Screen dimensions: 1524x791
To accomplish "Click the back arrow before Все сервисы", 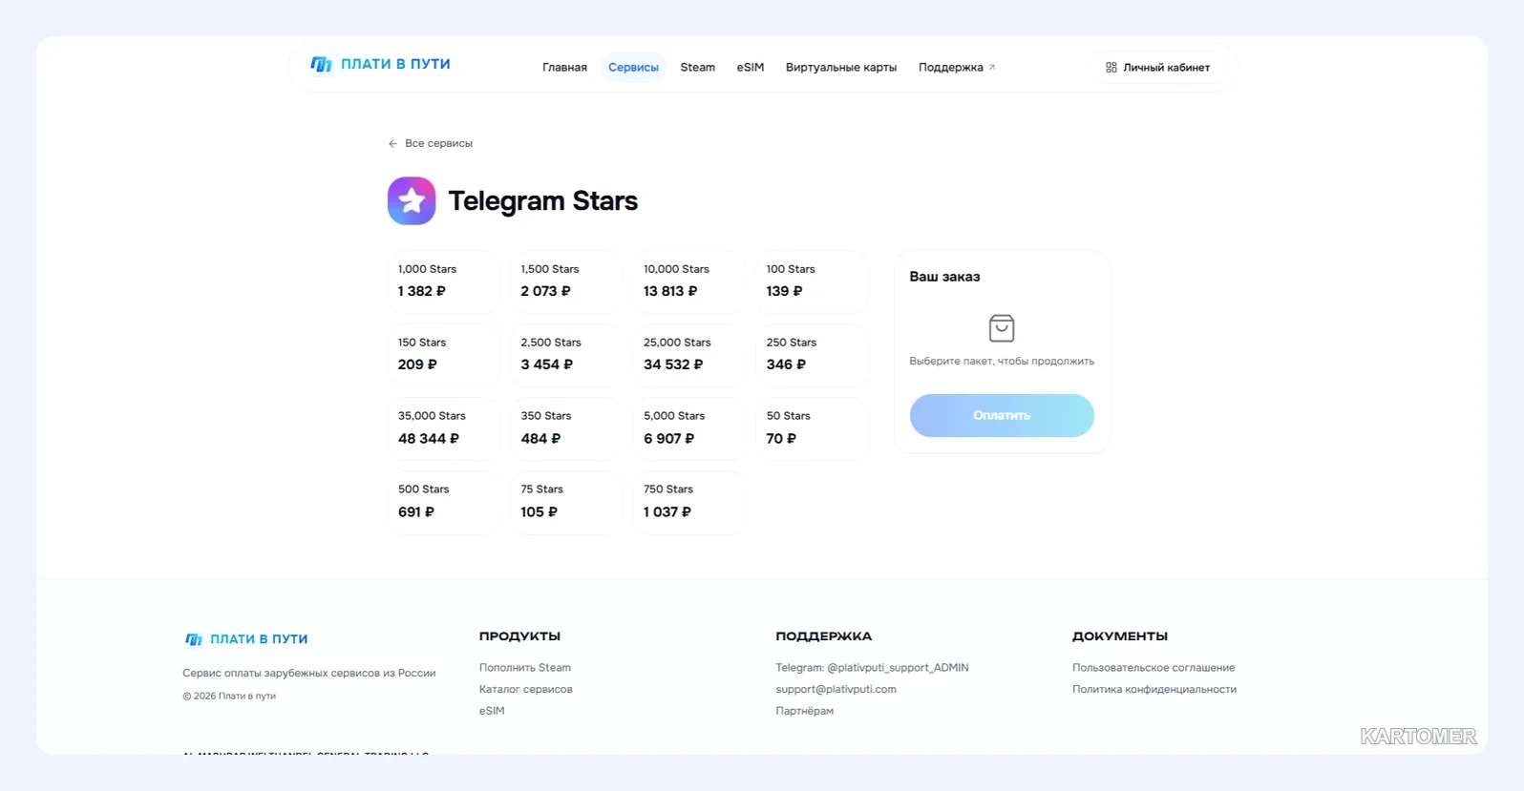I will click(x=392, y=143).
